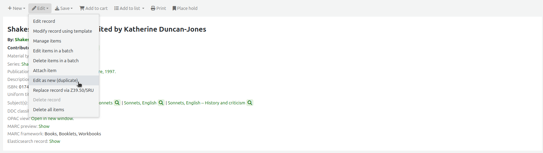Open the Save dropdown menu
The height and width of the screenshot is (153, 543).
pos(64,8)
